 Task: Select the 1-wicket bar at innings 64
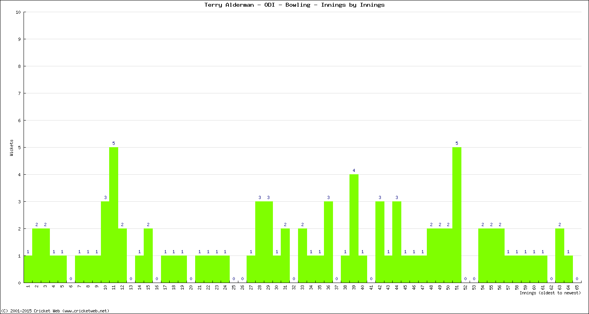(568, 269)
